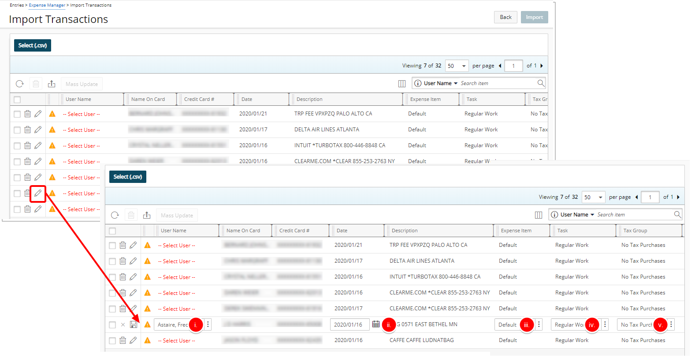Click Mass Update in the foreground panel
695x361 pixels.
(x=177, y=215)
